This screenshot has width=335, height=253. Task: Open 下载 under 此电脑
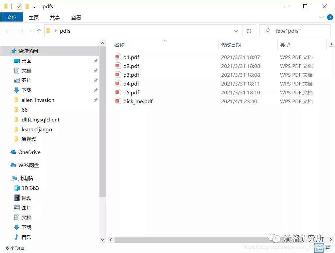[26, 228]
